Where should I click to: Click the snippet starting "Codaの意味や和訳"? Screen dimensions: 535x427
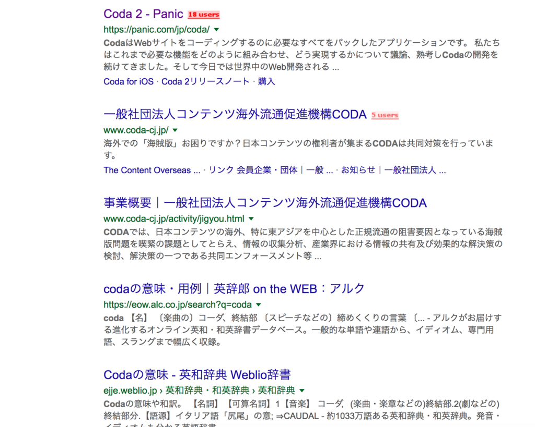[x=303, y=413]
